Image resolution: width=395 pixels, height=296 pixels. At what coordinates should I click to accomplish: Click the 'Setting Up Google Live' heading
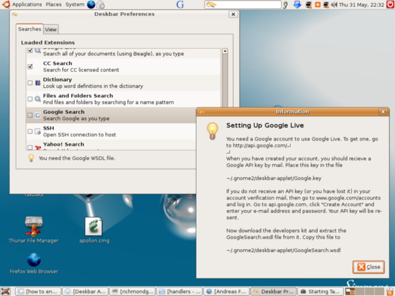265,125
